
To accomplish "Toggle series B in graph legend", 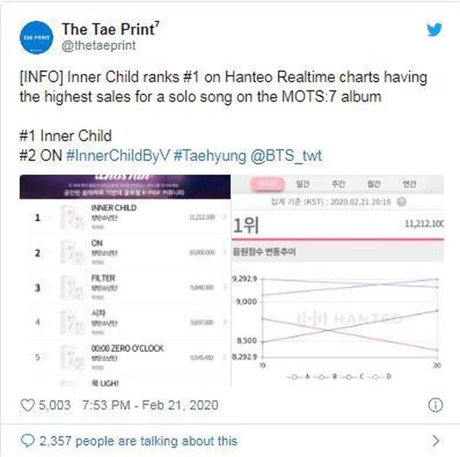I will (x=325, y=377).
